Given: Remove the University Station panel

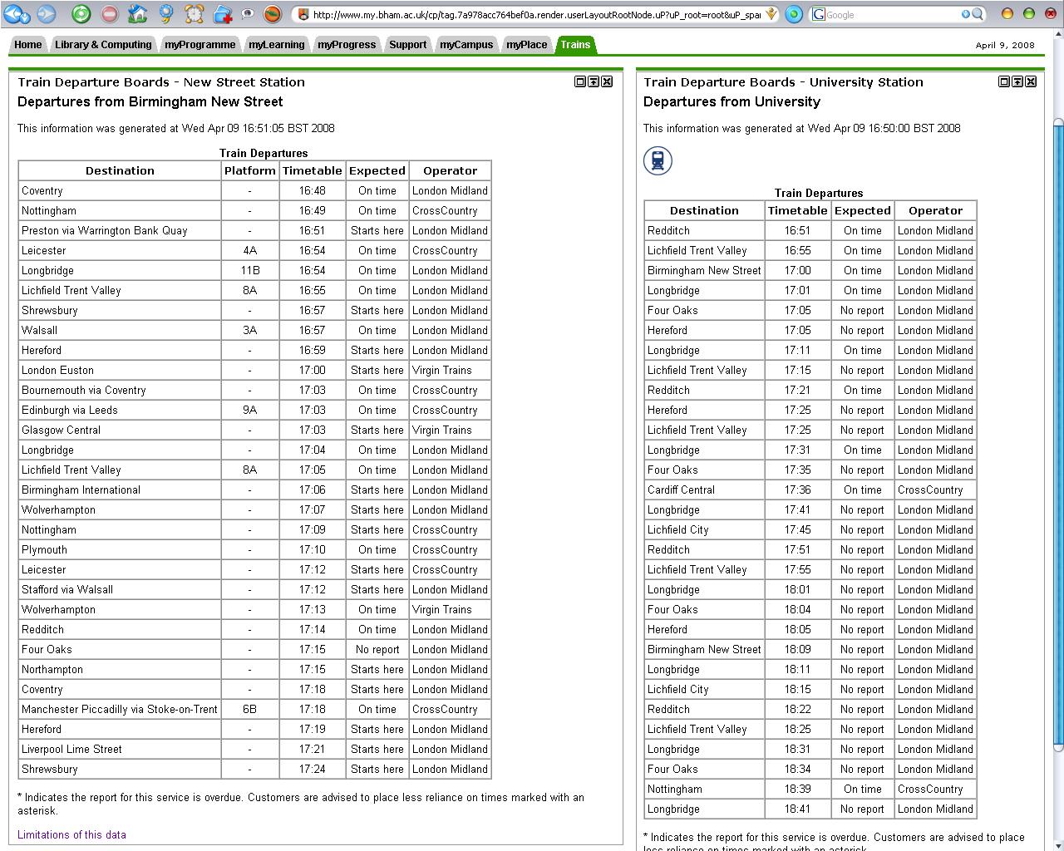Looking at the screenshot, I should 1031,81.
